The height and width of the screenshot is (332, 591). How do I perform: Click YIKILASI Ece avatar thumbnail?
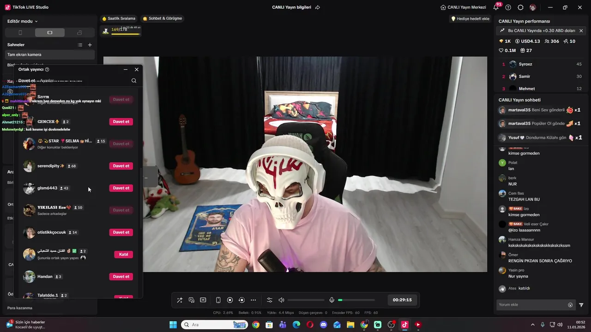pyautogui.click(x=29, y=210)
